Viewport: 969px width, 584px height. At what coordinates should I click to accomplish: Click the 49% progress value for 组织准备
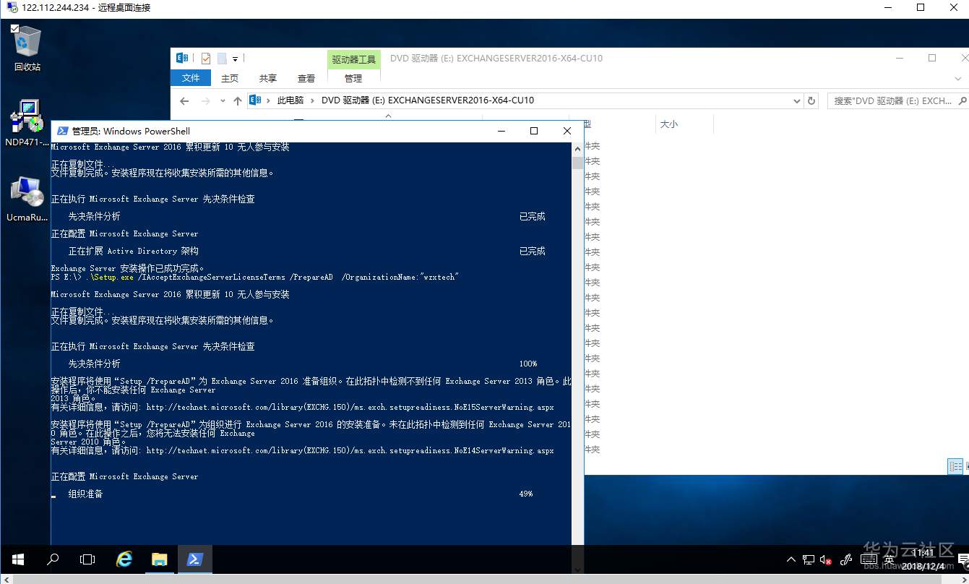tap(525, 494)
